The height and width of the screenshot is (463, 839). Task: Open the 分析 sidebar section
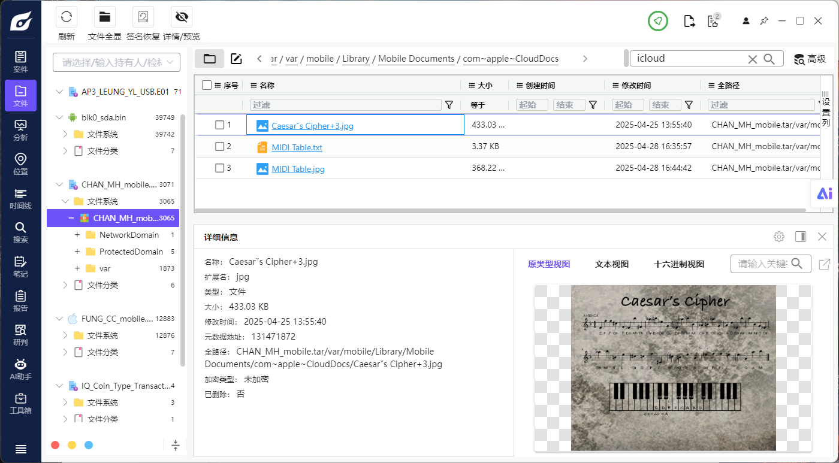pyautogui.click(x=20, y=130)
